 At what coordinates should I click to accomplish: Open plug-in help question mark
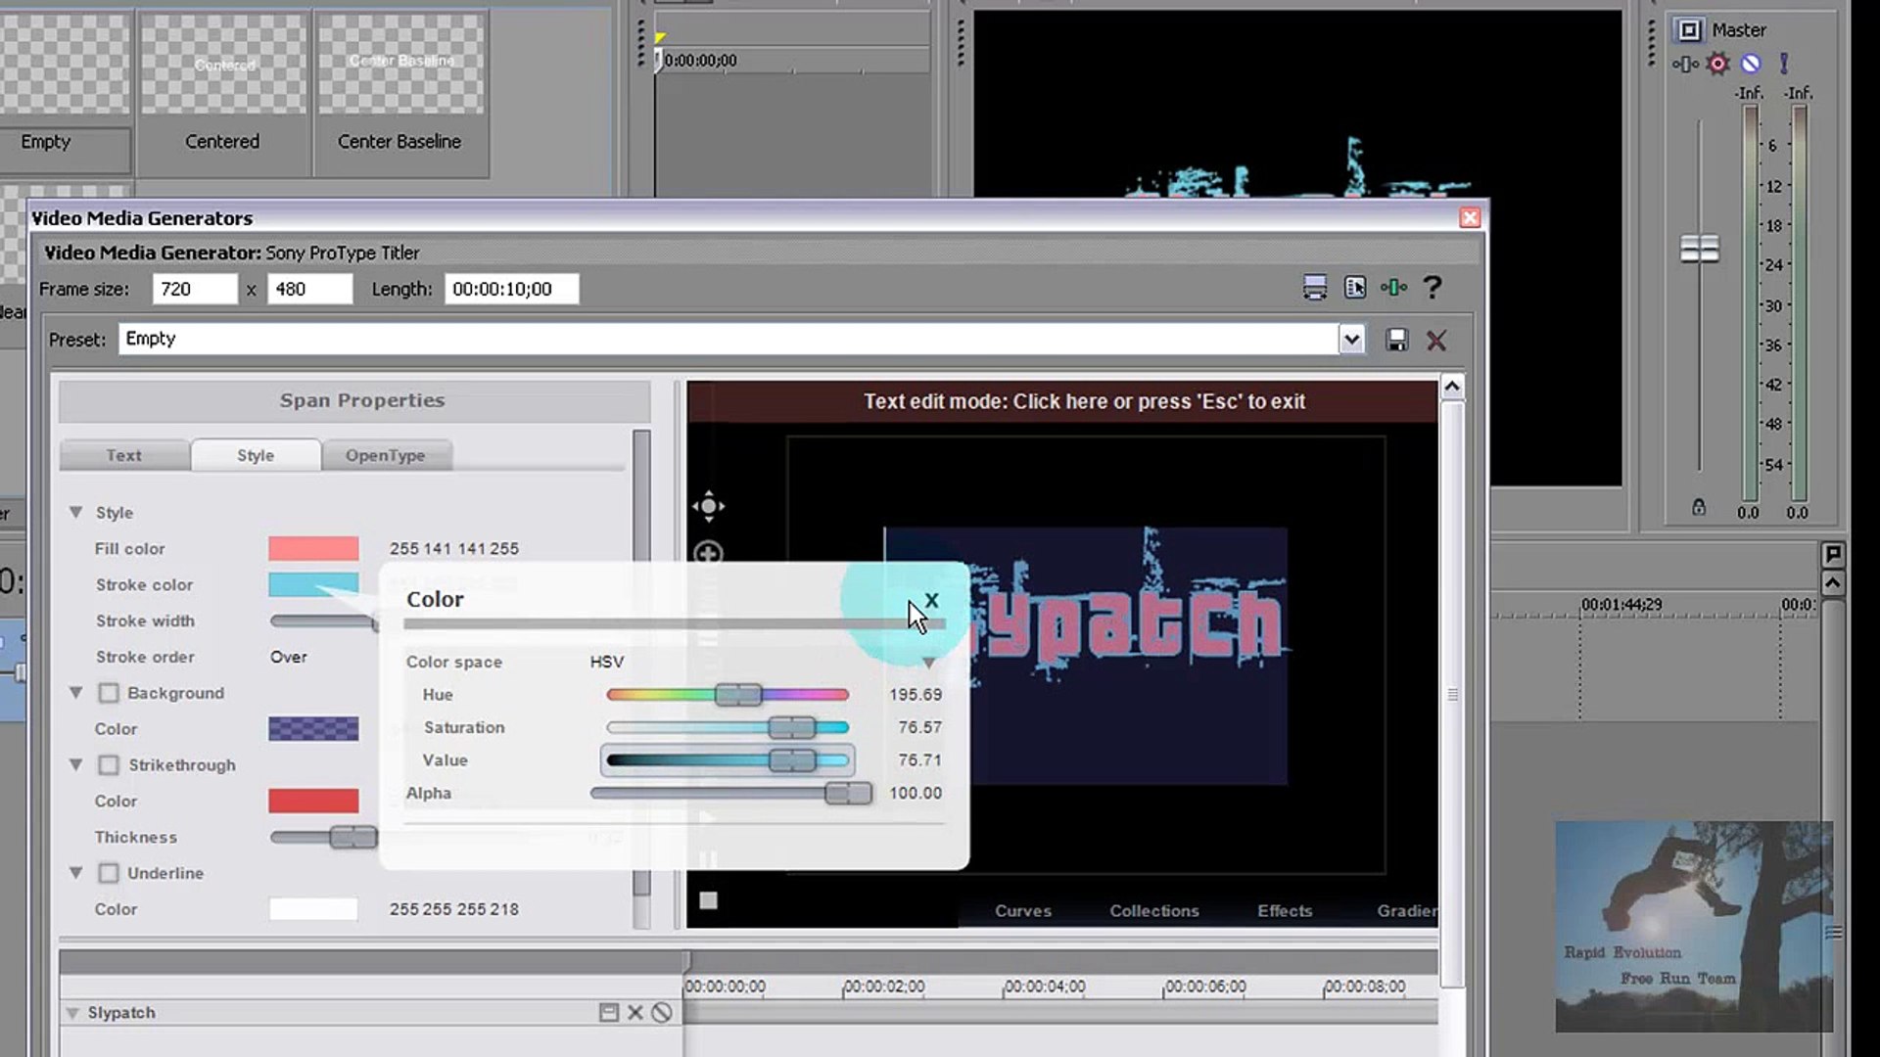click(1433, 288)
